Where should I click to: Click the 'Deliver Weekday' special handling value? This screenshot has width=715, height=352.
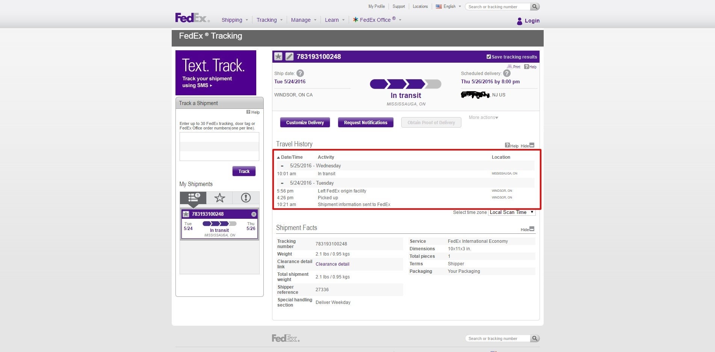coord(333,302)
